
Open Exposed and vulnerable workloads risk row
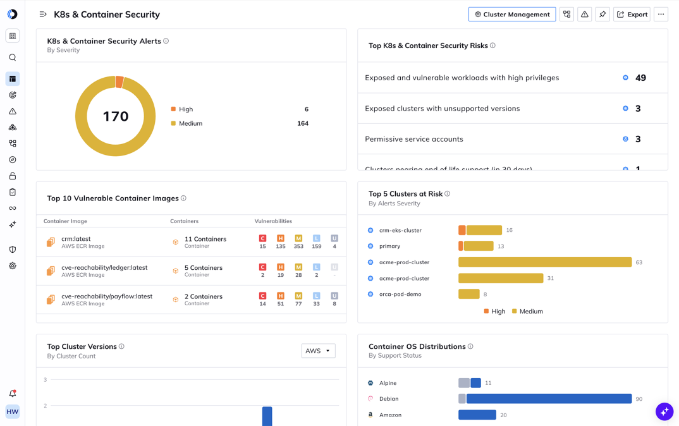point(513,78)
